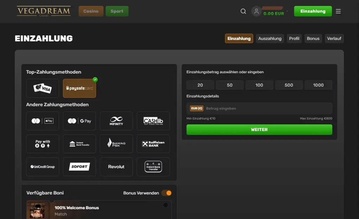This screenshot has height=219, width=359.
Task: Choose the 20 deposit amount
Action: (x=200, y=85)
